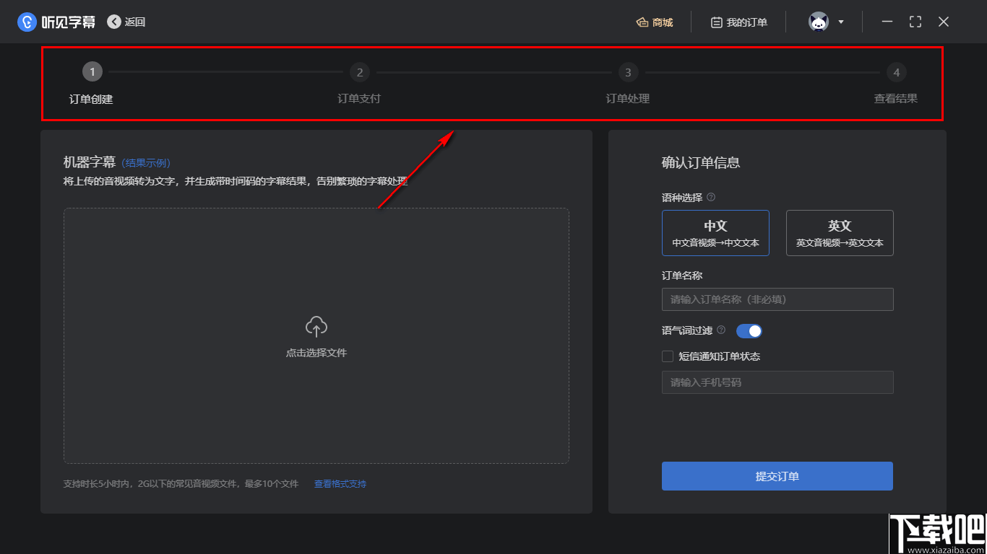Click the cloud upload icon in file area

coord(316,327)
